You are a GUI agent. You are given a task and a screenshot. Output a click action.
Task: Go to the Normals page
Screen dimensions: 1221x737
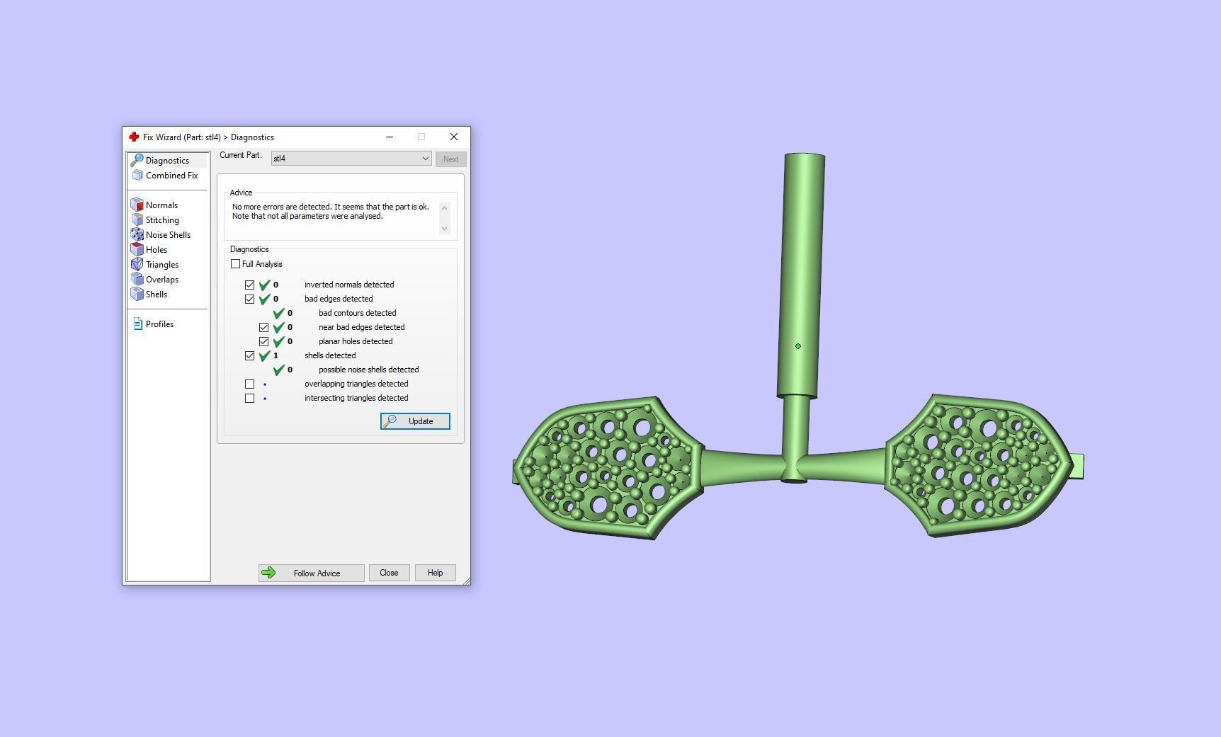point(161,205)
